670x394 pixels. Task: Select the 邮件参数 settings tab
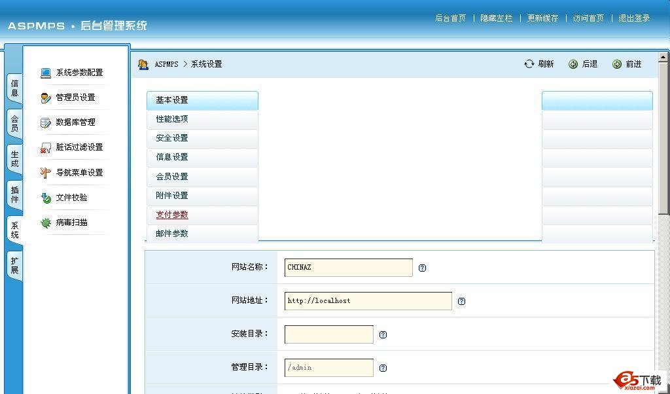coord(202,234)
